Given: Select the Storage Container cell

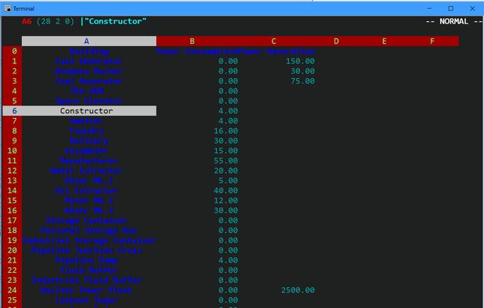Looking at the screenshot, I should tap(87, 220).
